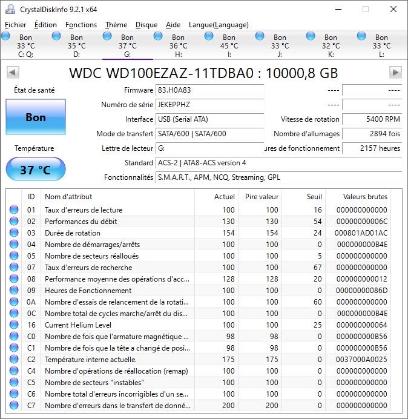Select the L: disk status orb
408x419 pixels.
point(361,36)
